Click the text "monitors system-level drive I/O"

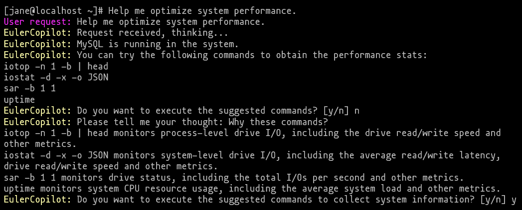pos(197,155)
